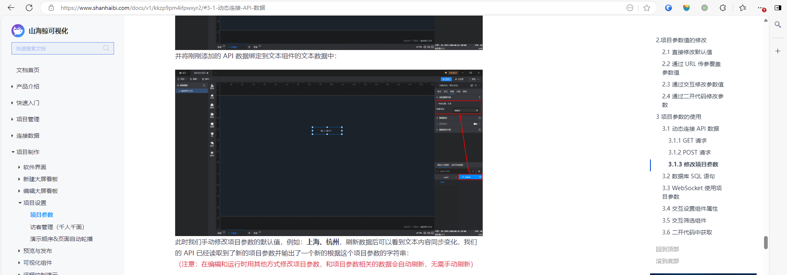This screenshot has width=787, height=275.
Task: Click 滚到底部 to go to bottom
Action: click(x=667, y=261)
